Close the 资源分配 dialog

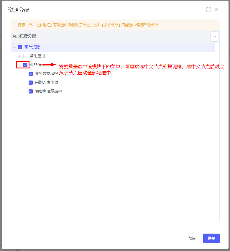217,9
